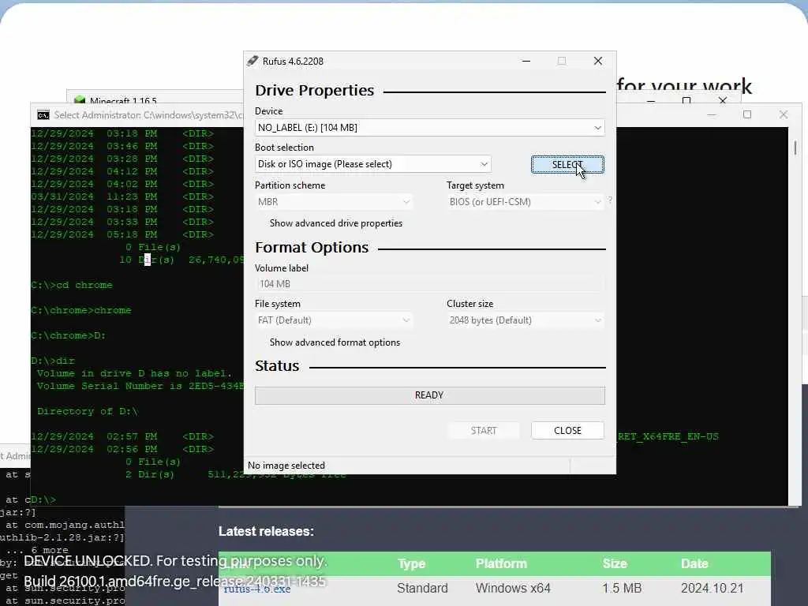Click the Volume label field showing 104 MB

coord(430,284)
